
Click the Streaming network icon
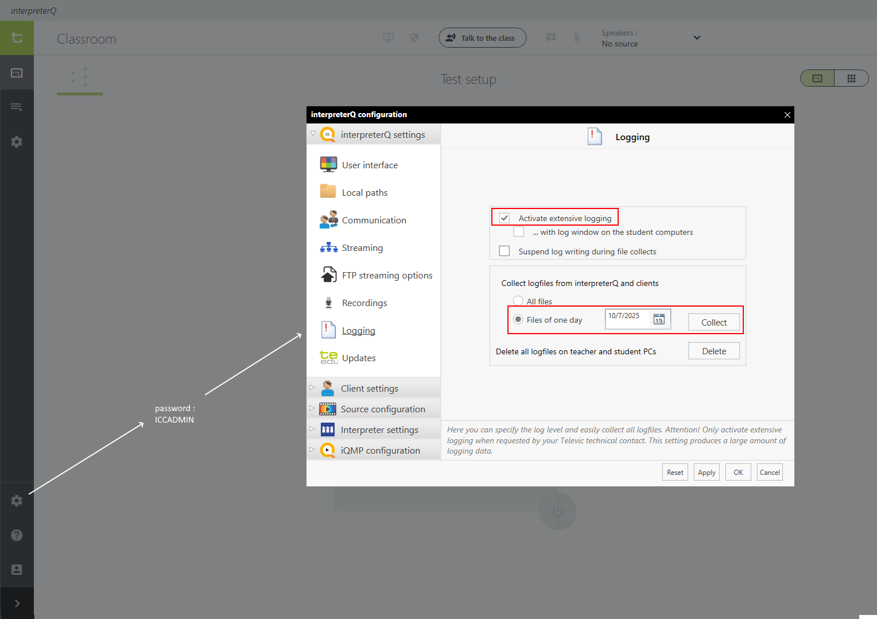(x=329, y=247)
